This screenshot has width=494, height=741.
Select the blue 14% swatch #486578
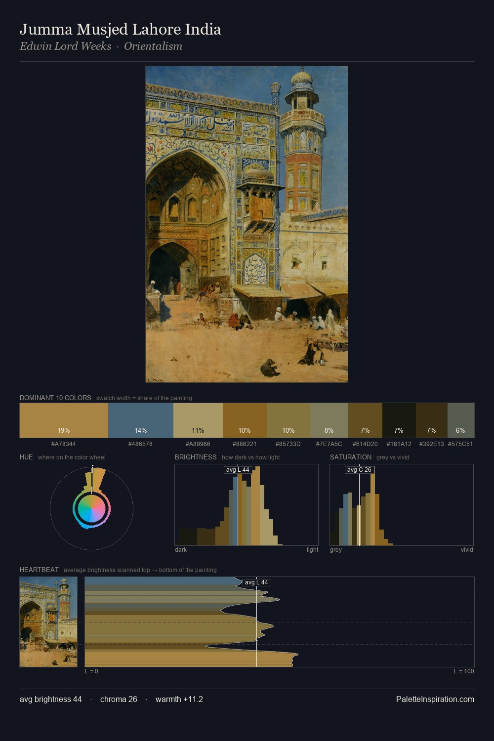(141, 420)
